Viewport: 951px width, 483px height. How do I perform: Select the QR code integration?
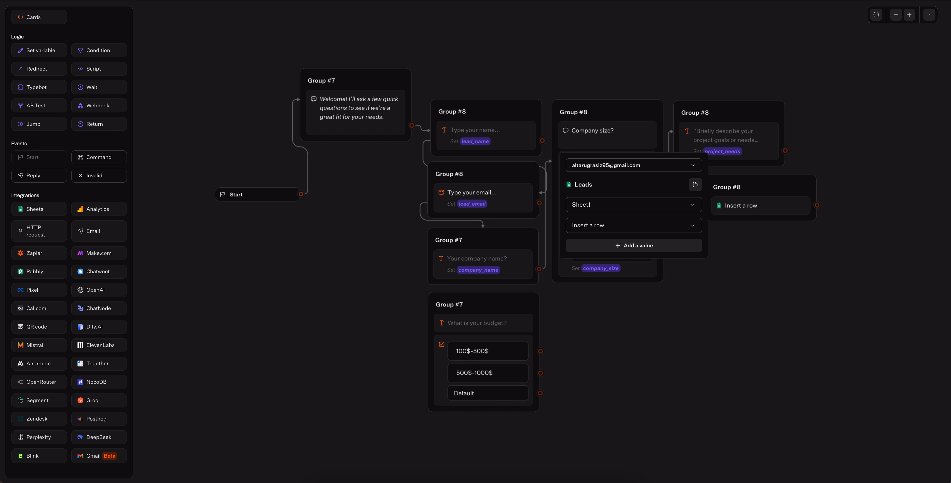point(39,327)
